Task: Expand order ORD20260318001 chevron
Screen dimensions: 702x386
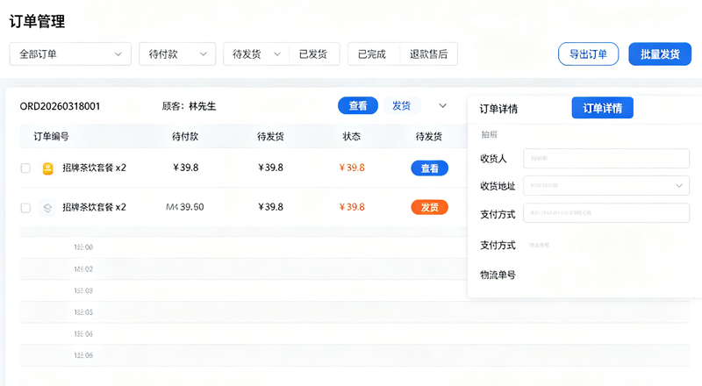Action: (x=442, y=105)
